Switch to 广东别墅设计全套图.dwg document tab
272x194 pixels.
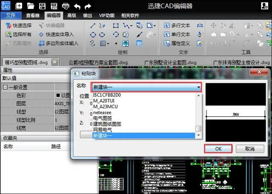[170, 62]
